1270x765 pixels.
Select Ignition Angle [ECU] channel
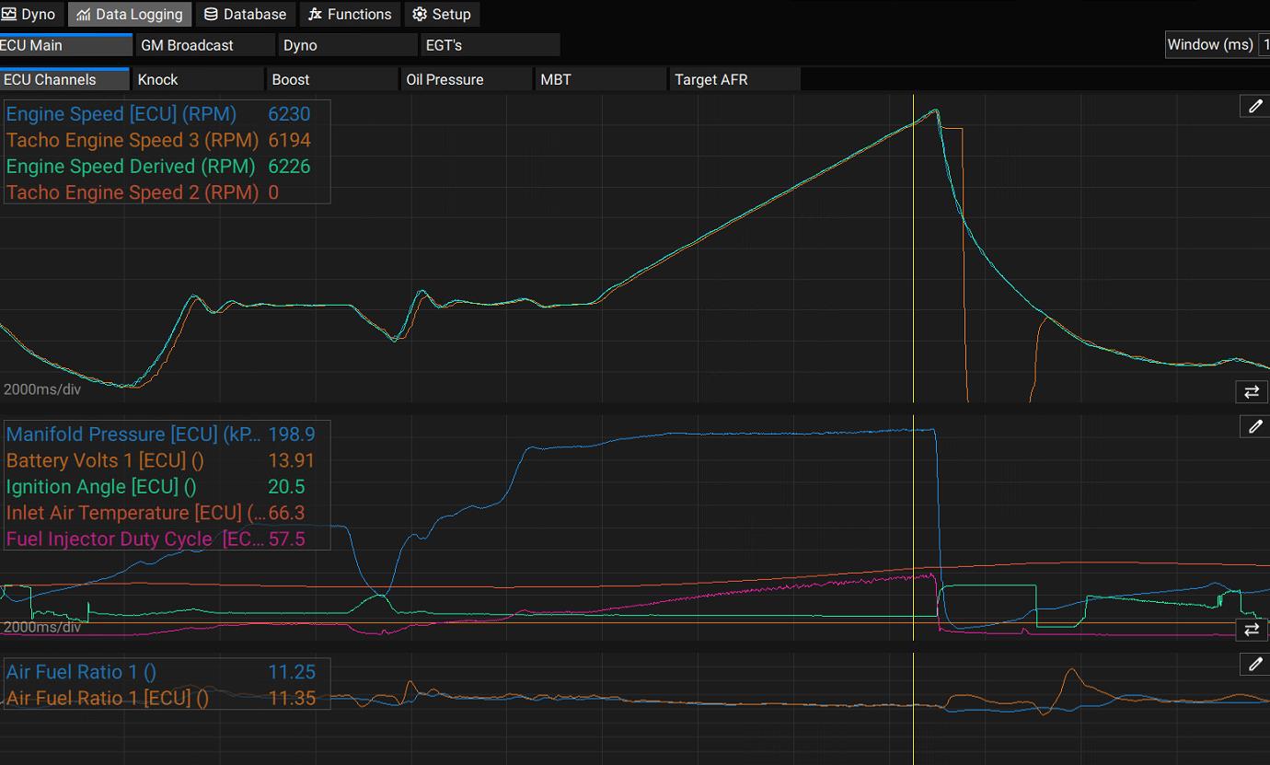tap(101, 487)
